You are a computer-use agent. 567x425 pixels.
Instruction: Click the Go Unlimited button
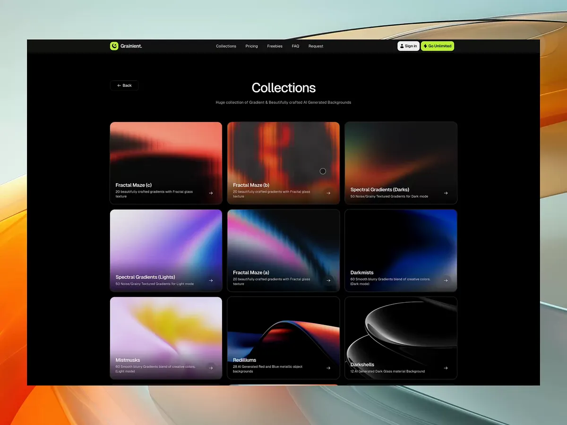pos(437,46)
